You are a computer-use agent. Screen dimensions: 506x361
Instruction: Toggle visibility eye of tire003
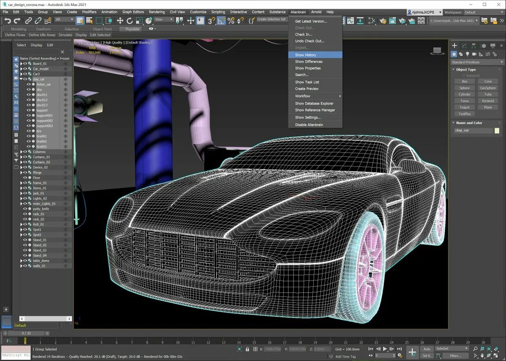click(x=29, y=147)
